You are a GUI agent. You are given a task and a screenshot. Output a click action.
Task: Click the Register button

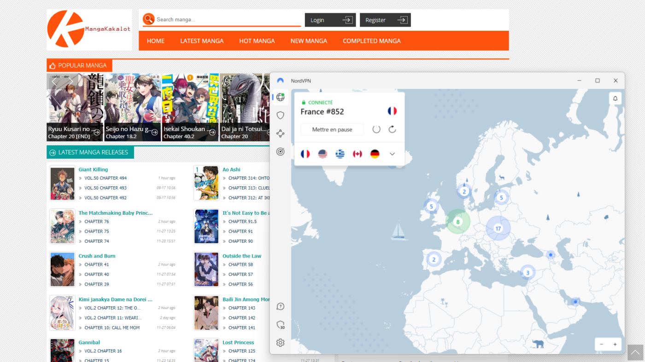pyautogui.click(x=385, y=20)
